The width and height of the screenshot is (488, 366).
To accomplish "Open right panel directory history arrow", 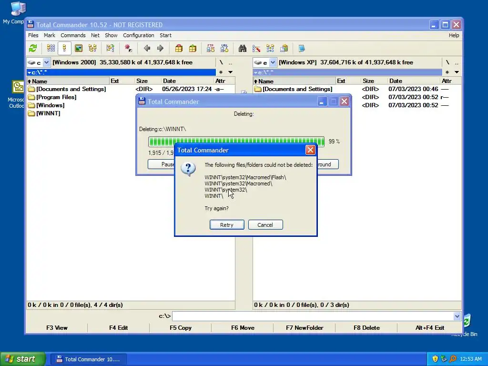I will click(457, 72).
